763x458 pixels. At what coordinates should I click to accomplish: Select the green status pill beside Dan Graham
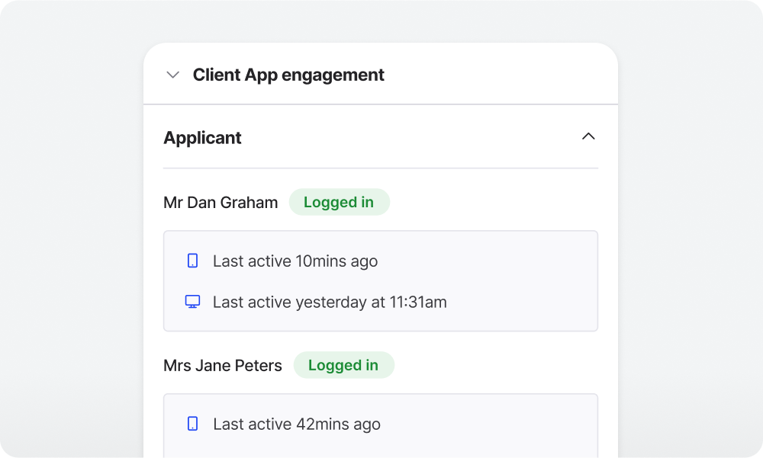coord(339,202)
